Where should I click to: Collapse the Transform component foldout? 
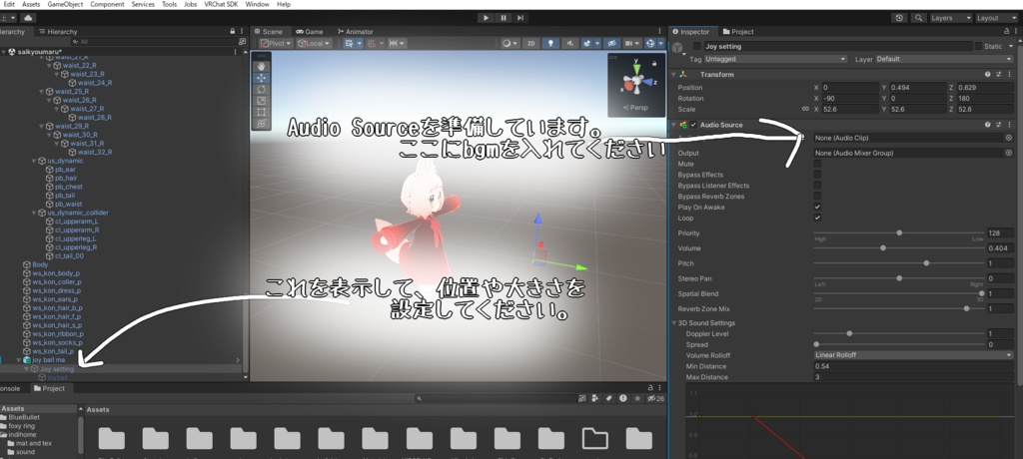[x=674, y=74]
